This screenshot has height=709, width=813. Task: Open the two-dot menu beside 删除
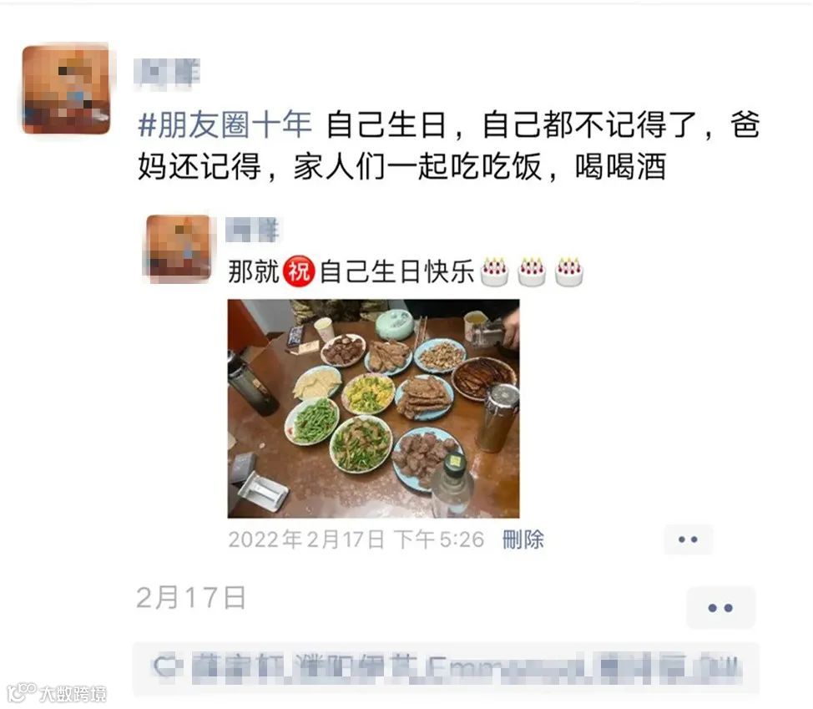coord(688,539)
